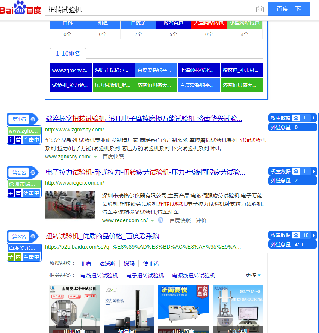The height and width of the screenshot is (333, 319).
Task: Select the 知道 category header
Action: 103,24
